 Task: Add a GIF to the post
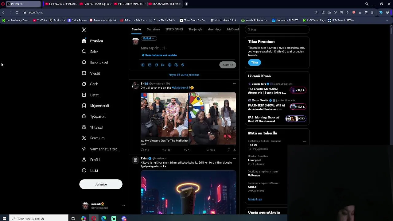150,65
